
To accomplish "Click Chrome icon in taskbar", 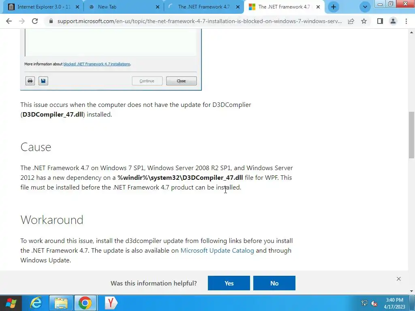I will [x=85, y=303].
